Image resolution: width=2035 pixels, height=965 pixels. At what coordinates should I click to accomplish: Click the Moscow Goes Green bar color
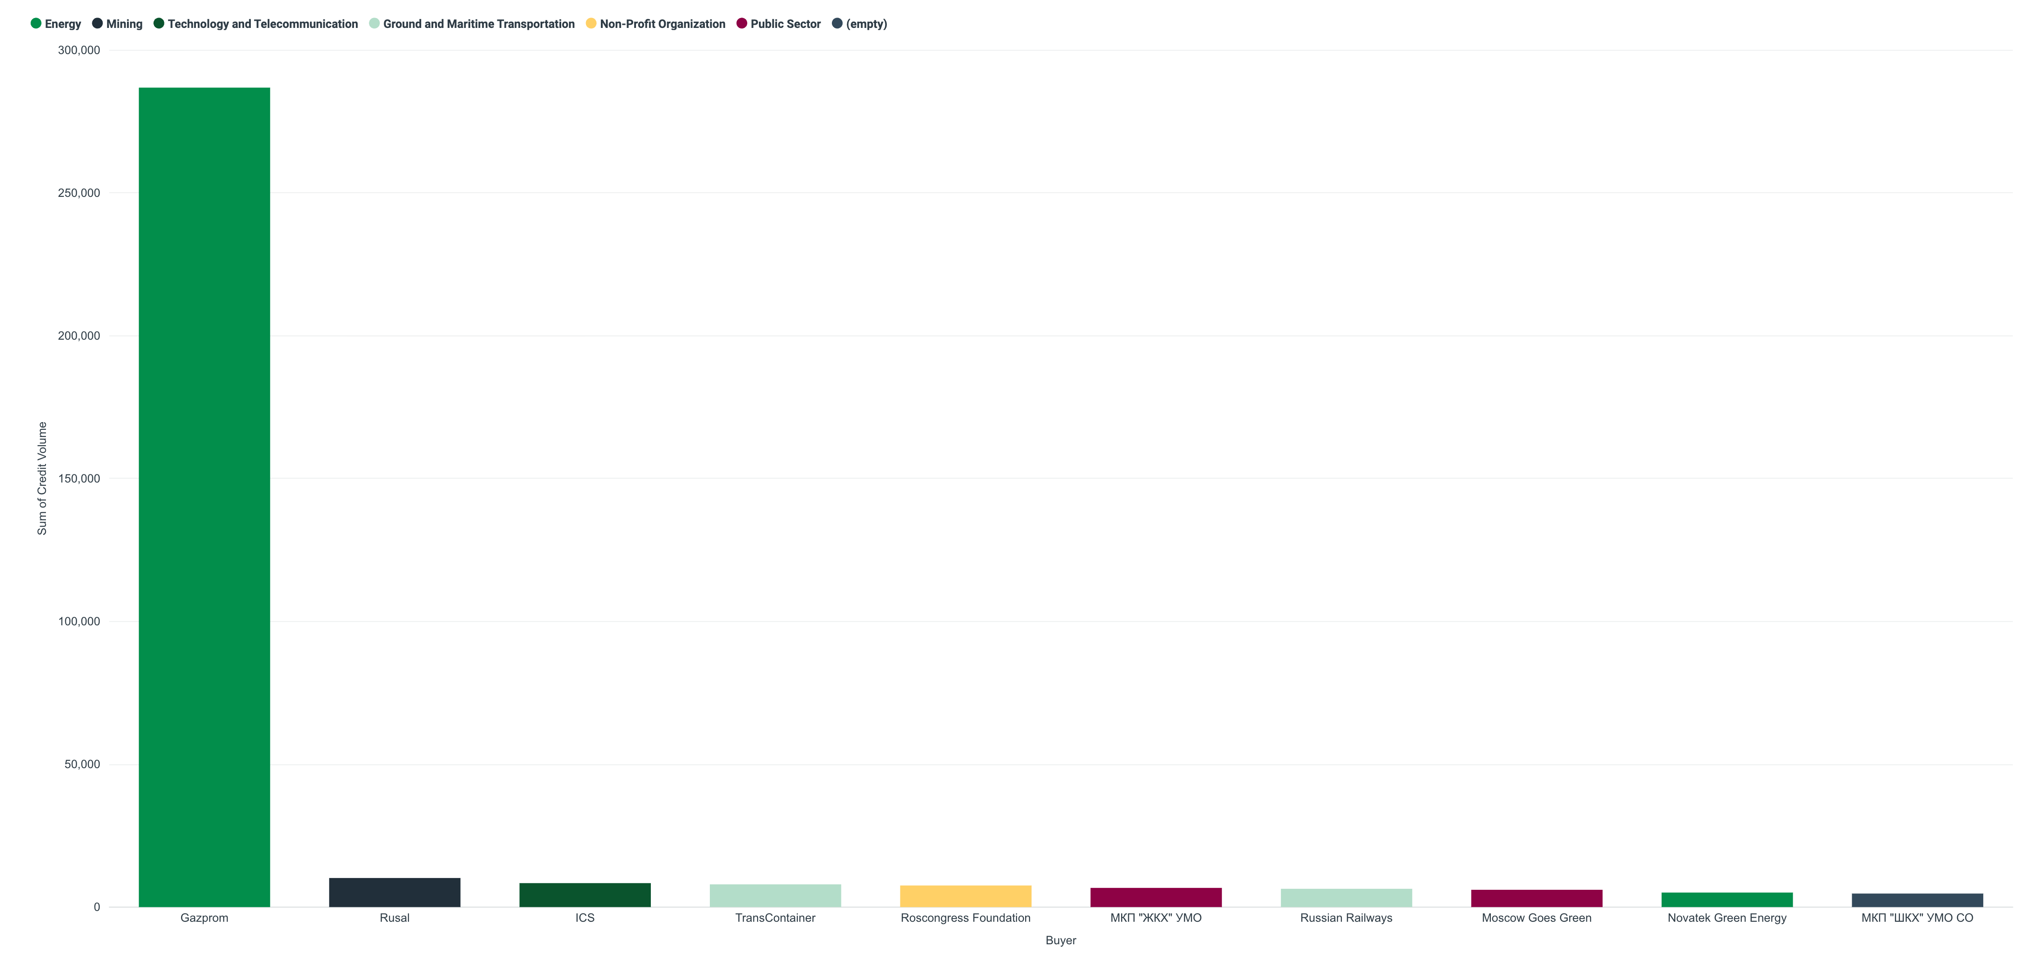1536,898
